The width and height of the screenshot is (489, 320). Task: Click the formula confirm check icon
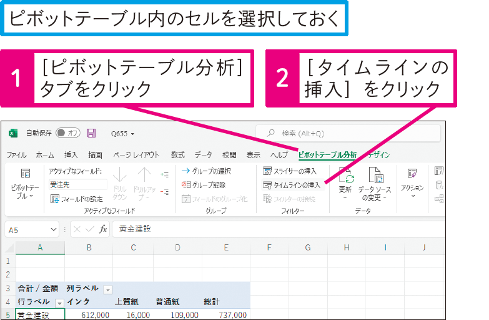tap(90, 229)
